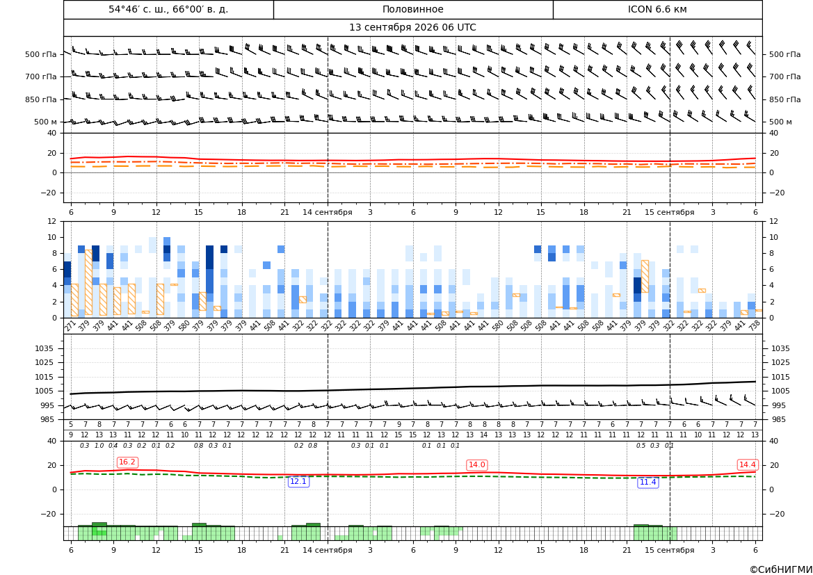This screenshot has width=813, height=575.
Task: Select the 13 сентября 2026 06 UTC title
Action: [412, 28]
